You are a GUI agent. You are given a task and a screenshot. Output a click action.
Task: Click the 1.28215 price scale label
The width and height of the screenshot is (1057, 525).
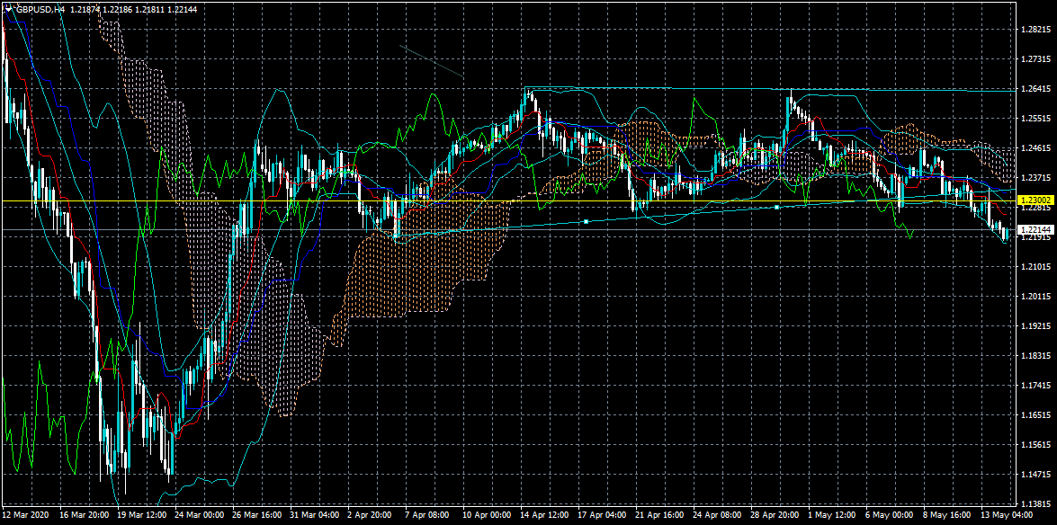click(x=1036, y=30)
